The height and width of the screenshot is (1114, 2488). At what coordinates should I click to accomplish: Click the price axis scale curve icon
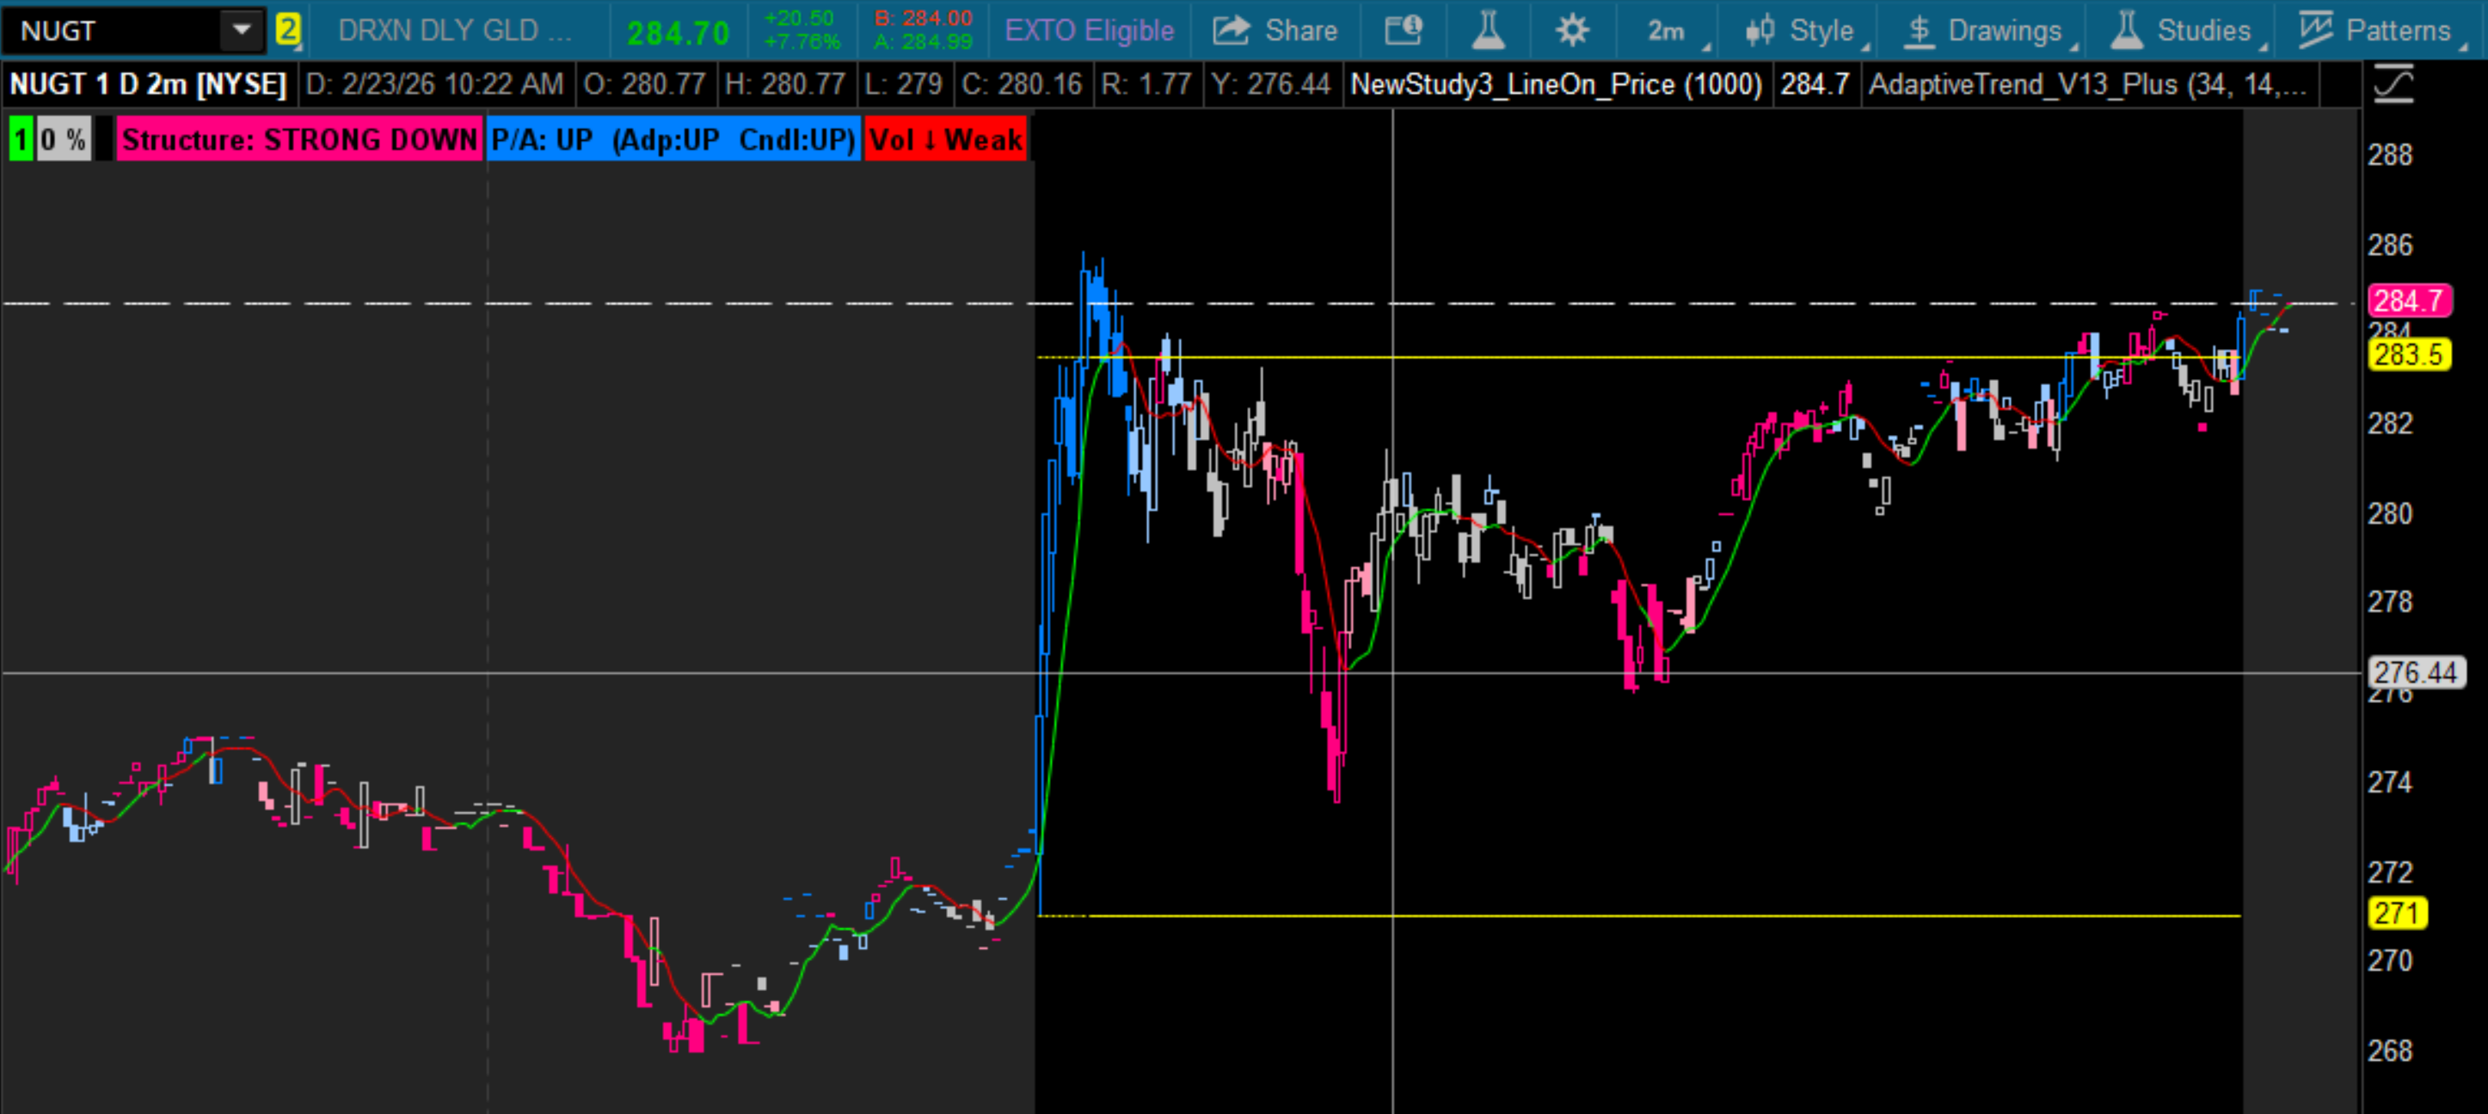click(x=2393, y=85)
